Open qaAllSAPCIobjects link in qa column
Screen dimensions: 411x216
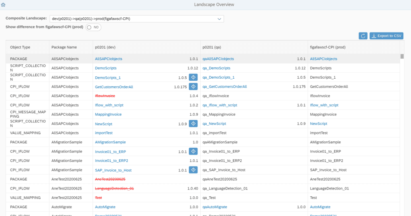[x=218, y=59]
